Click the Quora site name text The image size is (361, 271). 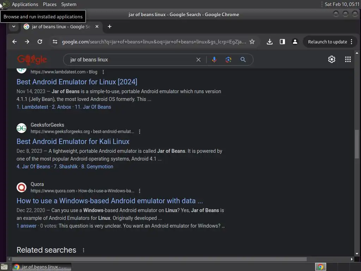(37, 184)
